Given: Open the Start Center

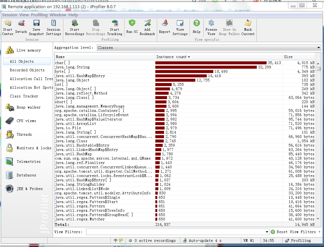Looking at the screenshot, I should click(8, 27).
